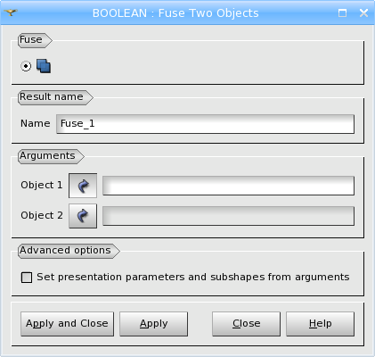This screenshot has height=357, width=375.
Task: Select the Fuse radio button
Action: tap(26, 66)
